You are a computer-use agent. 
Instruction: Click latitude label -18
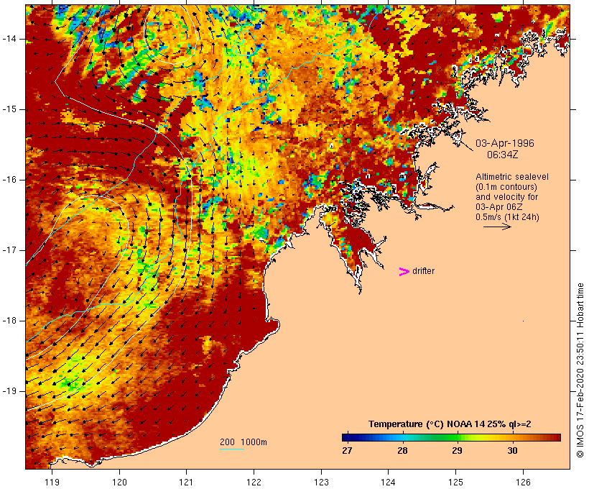(x=9, y=321)
